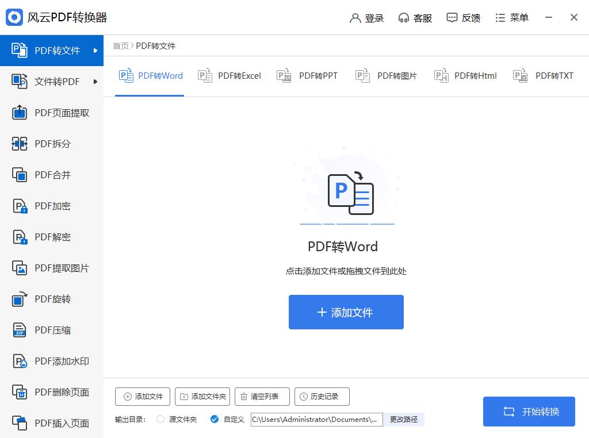Open the PDF解密 function

pyautogui.click(x=52, y=237)
